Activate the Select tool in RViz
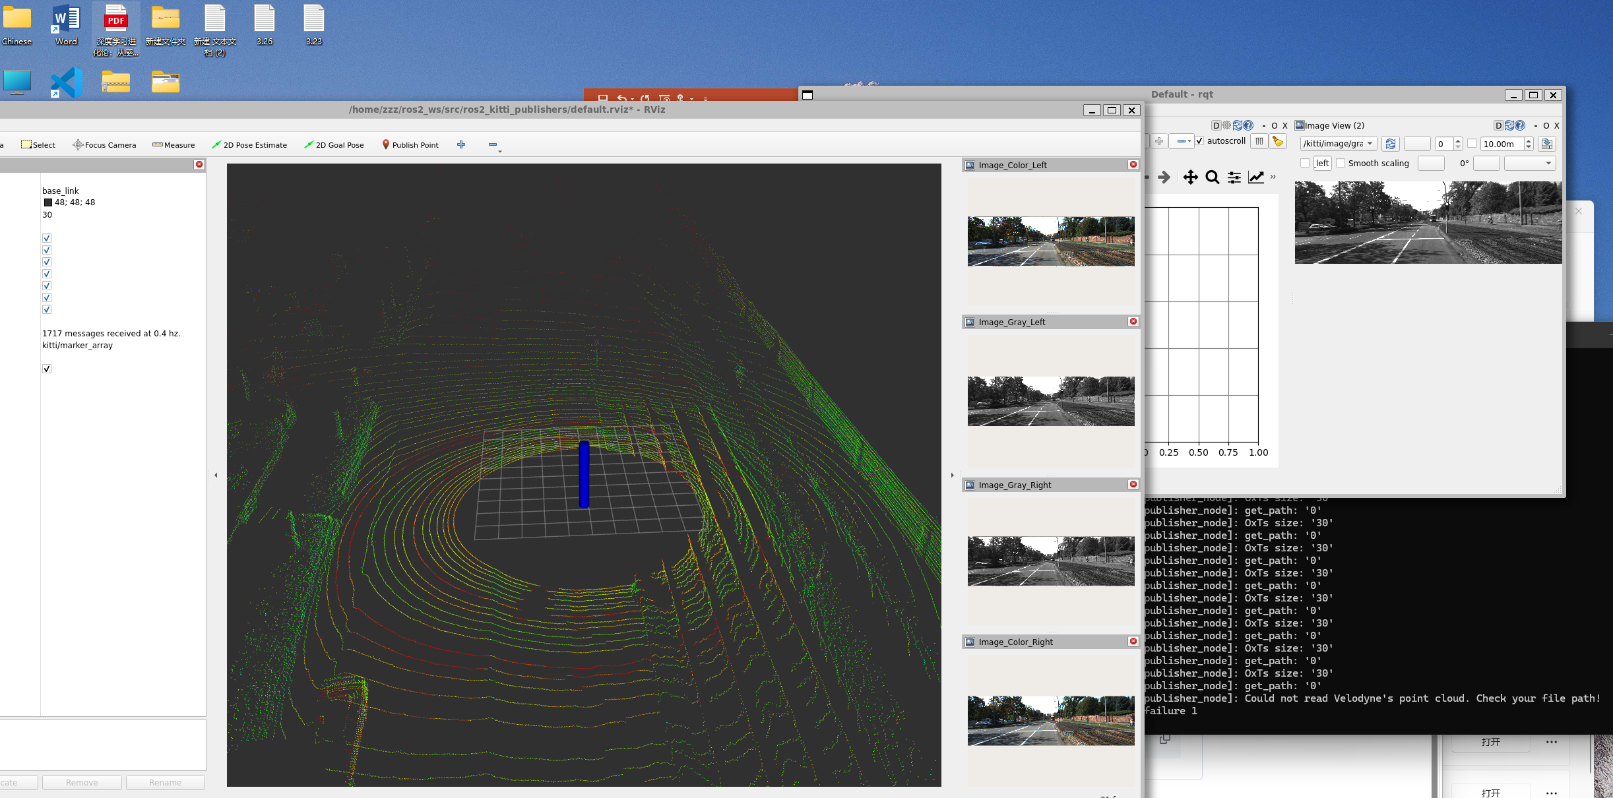The width and height of the screenshot is (1613, 798). pyautogui.click(x=38, y=144)
